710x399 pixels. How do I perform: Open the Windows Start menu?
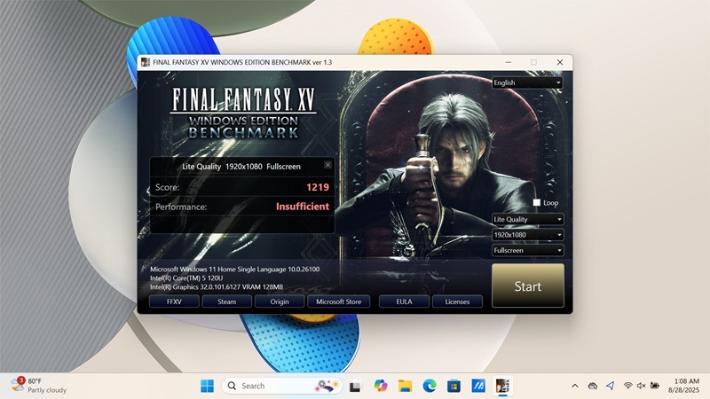(x=207, y=386)
